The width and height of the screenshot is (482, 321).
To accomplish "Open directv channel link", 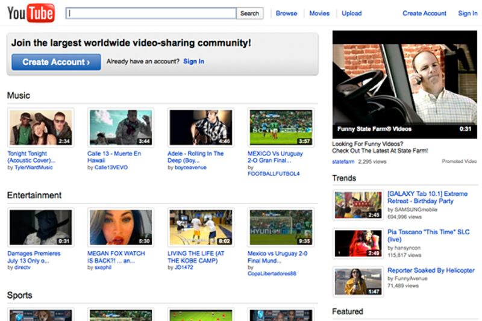I will (22, 267).
